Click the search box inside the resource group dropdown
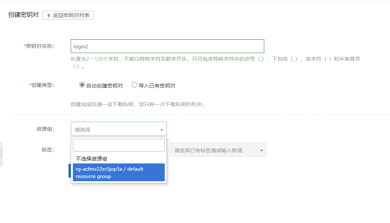This screenshot has width=390, height=223. click(119, 145)
